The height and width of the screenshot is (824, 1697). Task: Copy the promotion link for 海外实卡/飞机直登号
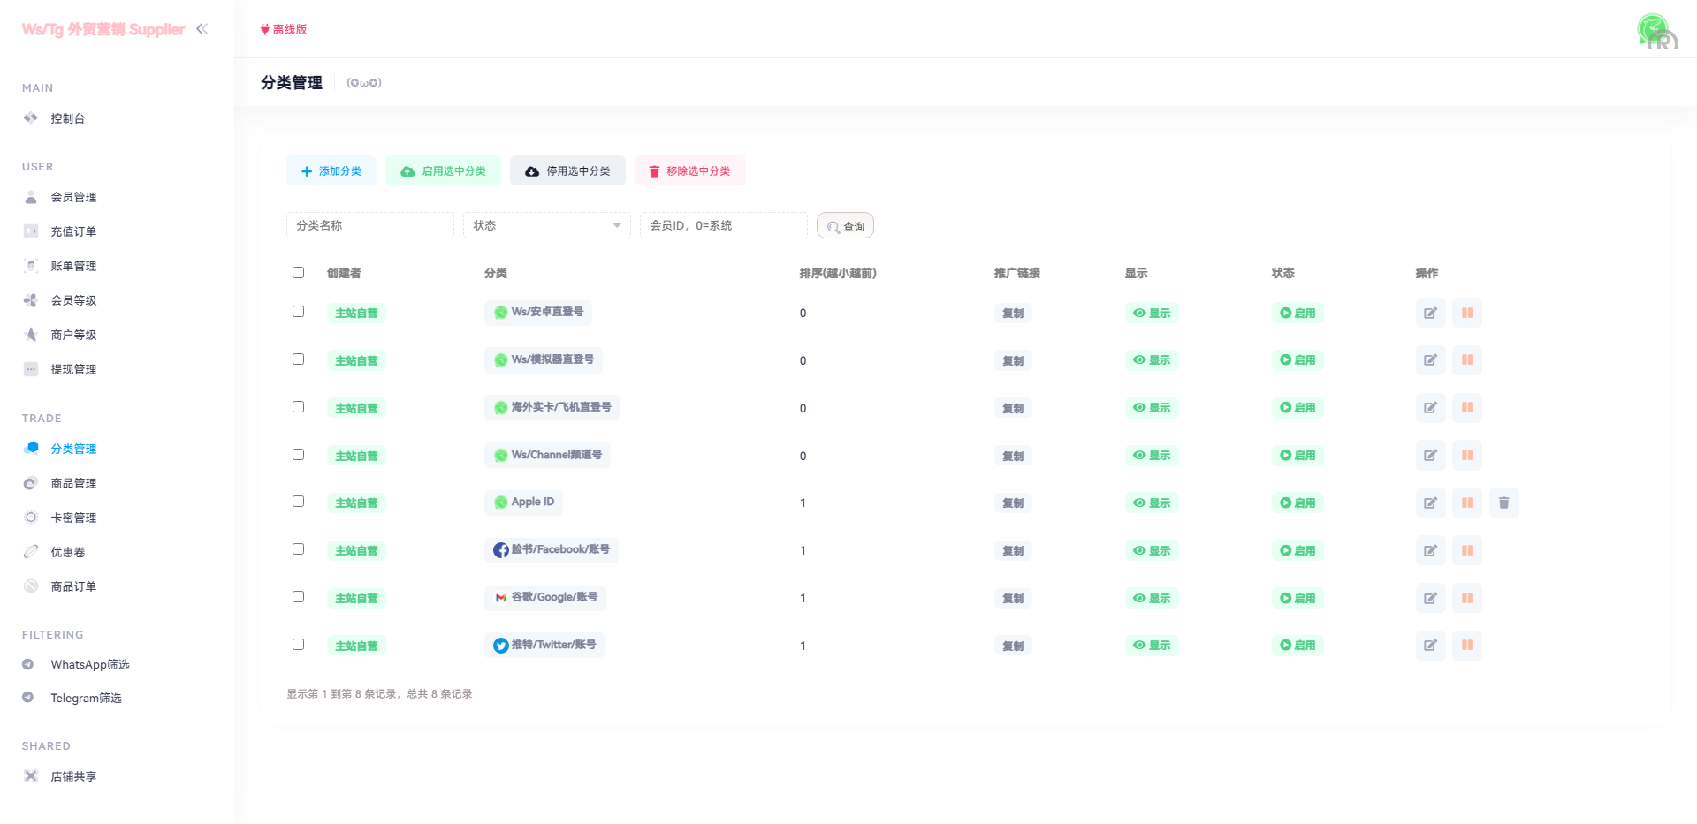click(x=1013, y=408)
